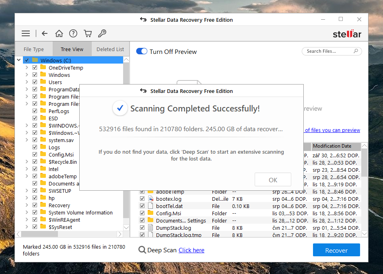Uncheck the ESD folder checkbox
Viewport: 383px width, 274px height.
point(35,118)
